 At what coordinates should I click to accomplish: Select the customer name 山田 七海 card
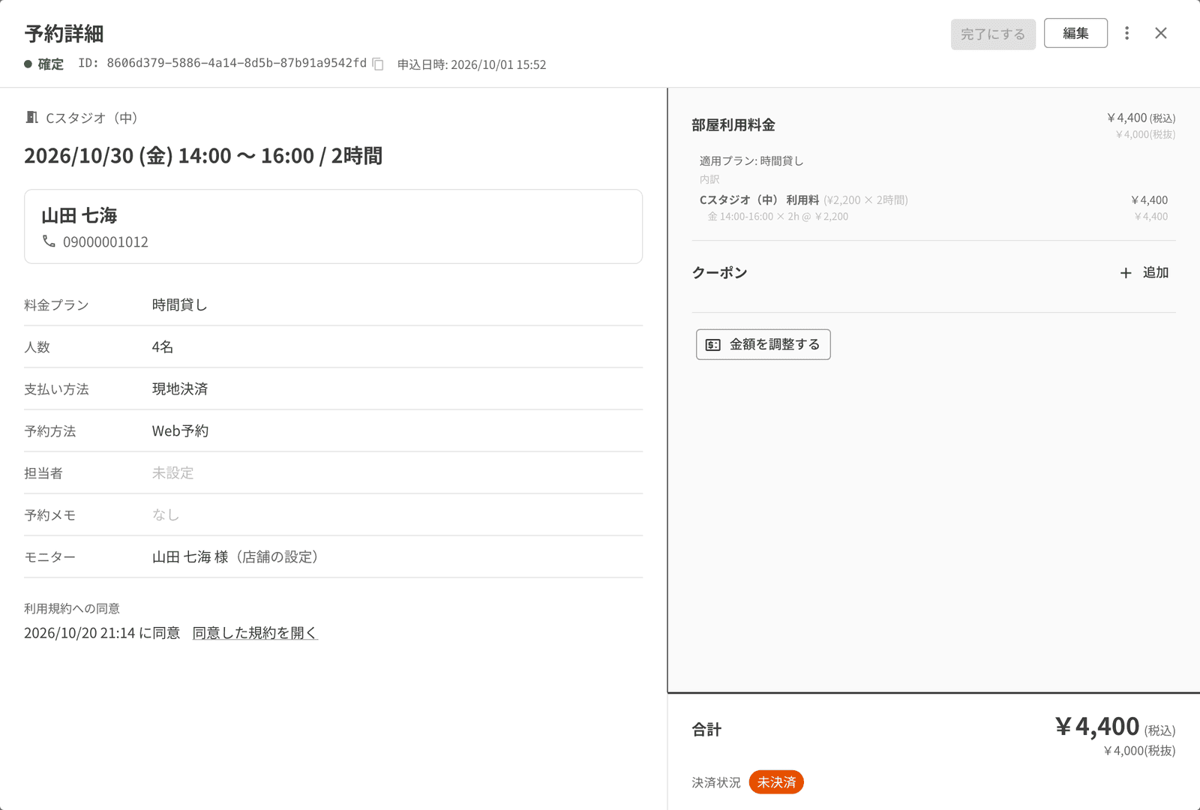tap(333, 226)
